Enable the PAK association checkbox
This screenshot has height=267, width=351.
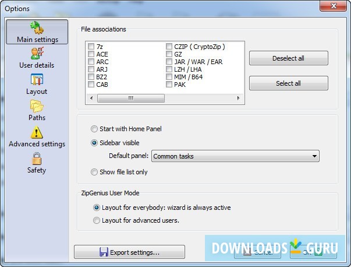click(x=169, y=85)
